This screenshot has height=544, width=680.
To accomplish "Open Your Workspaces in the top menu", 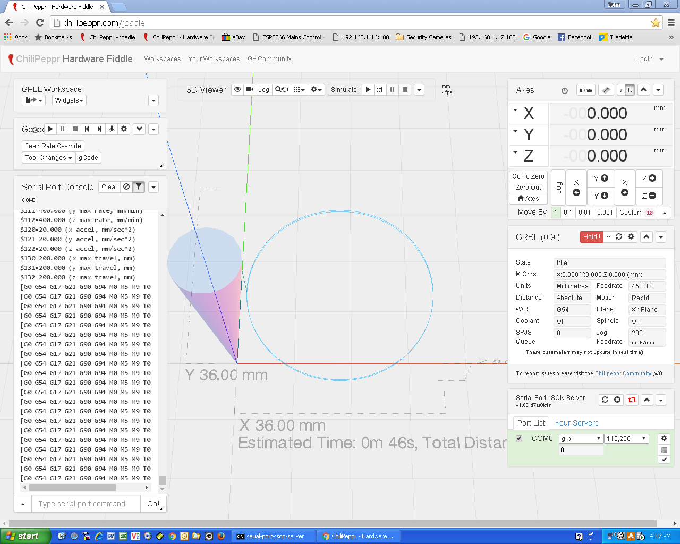I will point(214,59).
